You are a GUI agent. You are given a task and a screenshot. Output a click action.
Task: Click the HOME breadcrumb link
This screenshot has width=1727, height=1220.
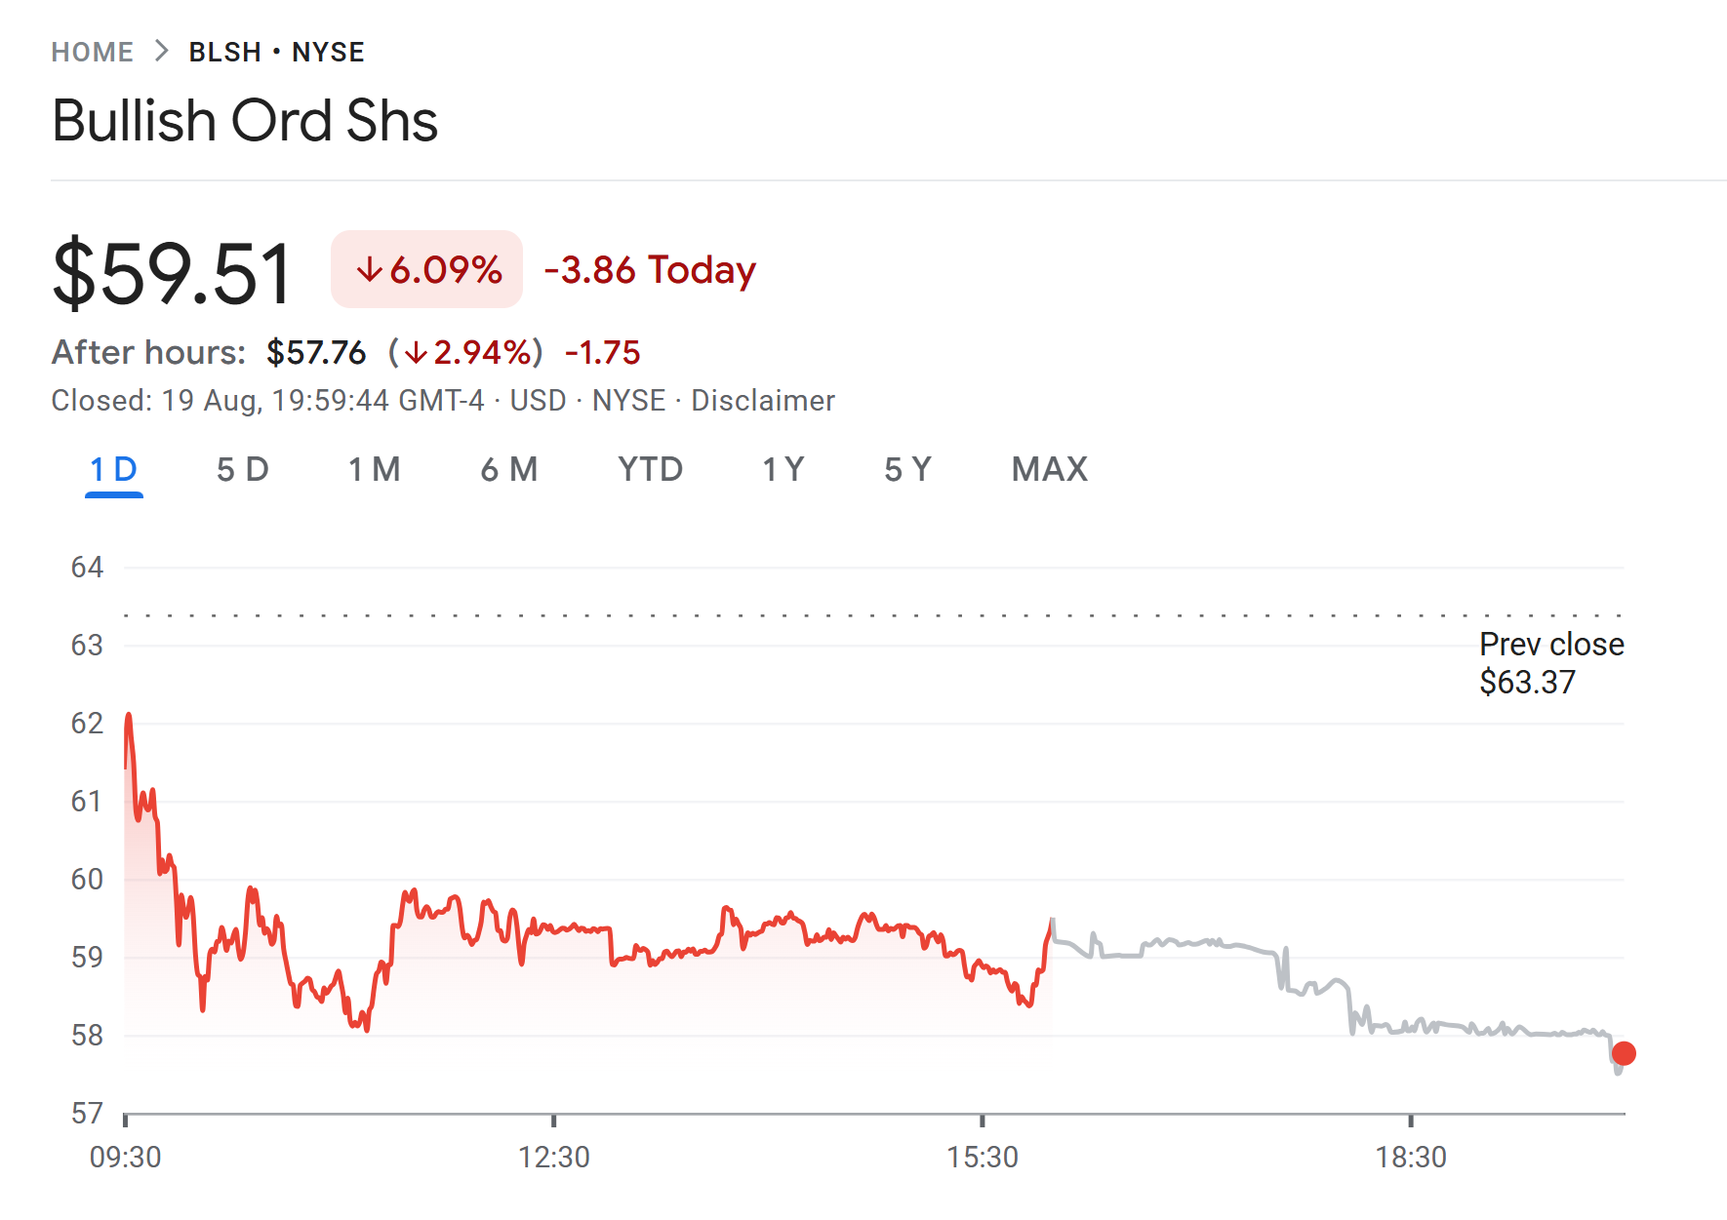coord(92,52)
